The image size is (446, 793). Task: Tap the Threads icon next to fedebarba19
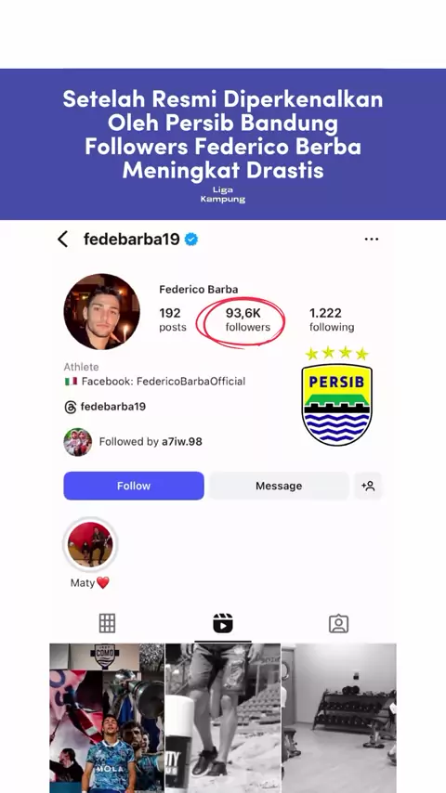pos(71,407)
